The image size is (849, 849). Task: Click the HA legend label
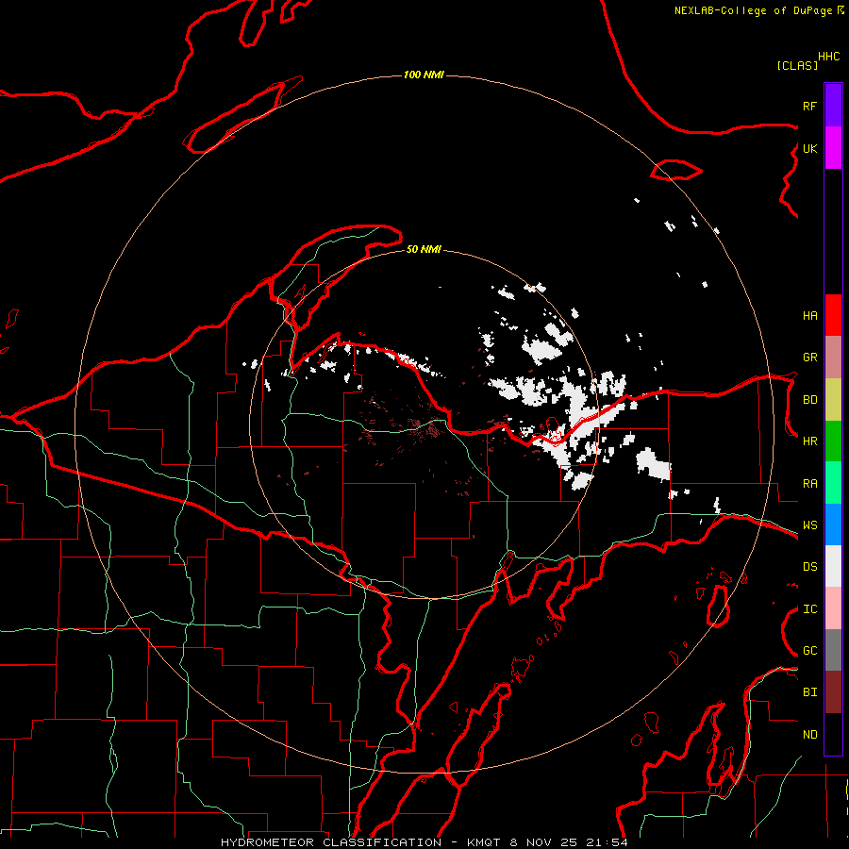coord(809,316)
